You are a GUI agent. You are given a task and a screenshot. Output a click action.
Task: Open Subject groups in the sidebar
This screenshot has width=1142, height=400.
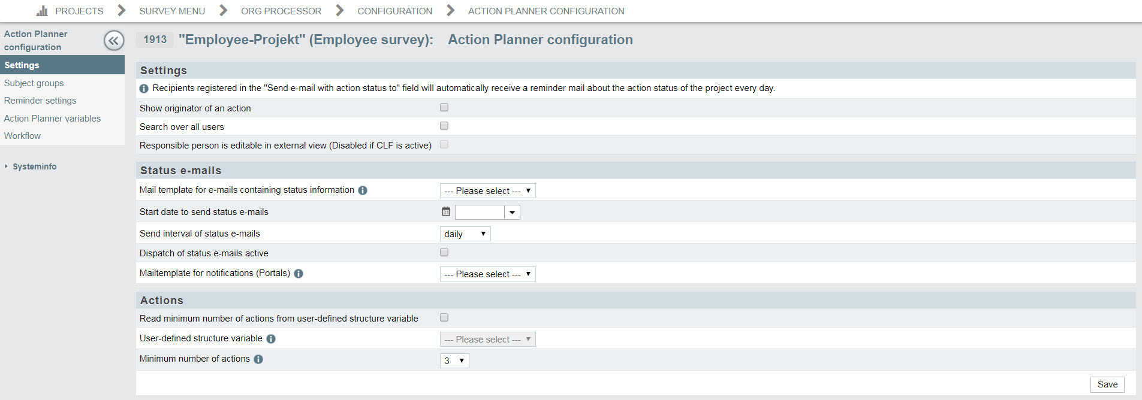click(34, 83)
